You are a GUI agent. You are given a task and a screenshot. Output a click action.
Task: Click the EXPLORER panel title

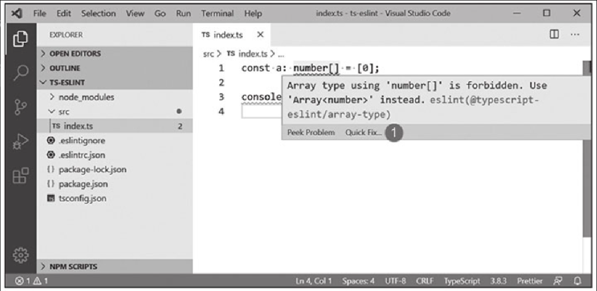[66, 34]
